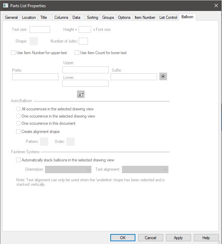Click into the Prefix text field
The width and height of the screenshot is (222, 244).
coord(35,77)
